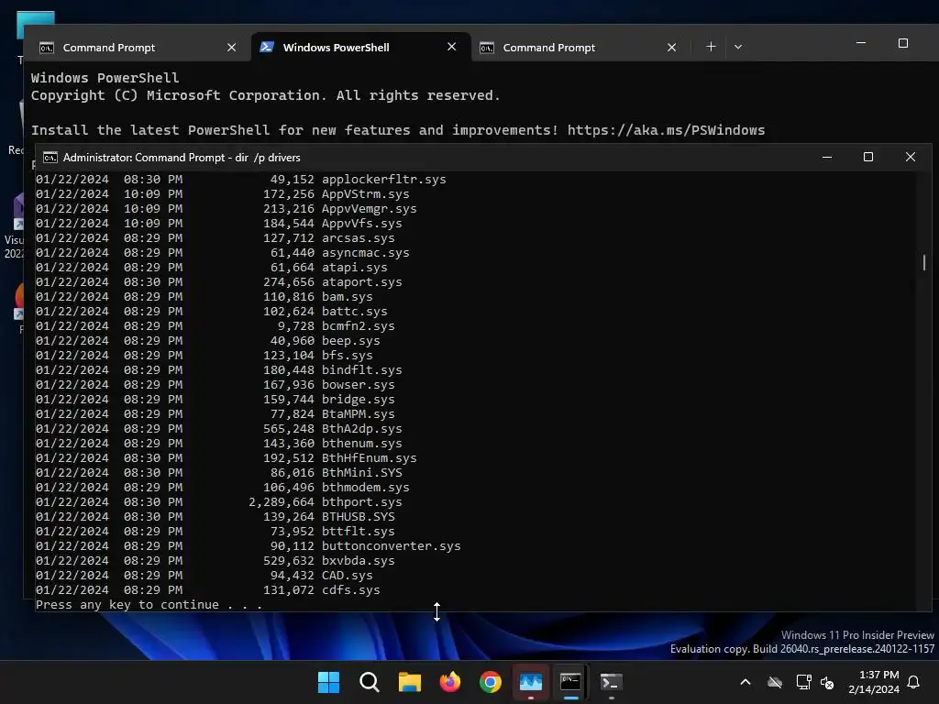Select the bthport.sys file name
Viewport: 939px width, 704px height.
click(x=361, y=501)
